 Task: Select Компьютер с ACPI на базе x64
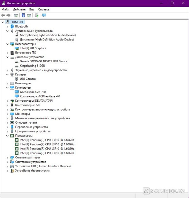tap(40, 96)
